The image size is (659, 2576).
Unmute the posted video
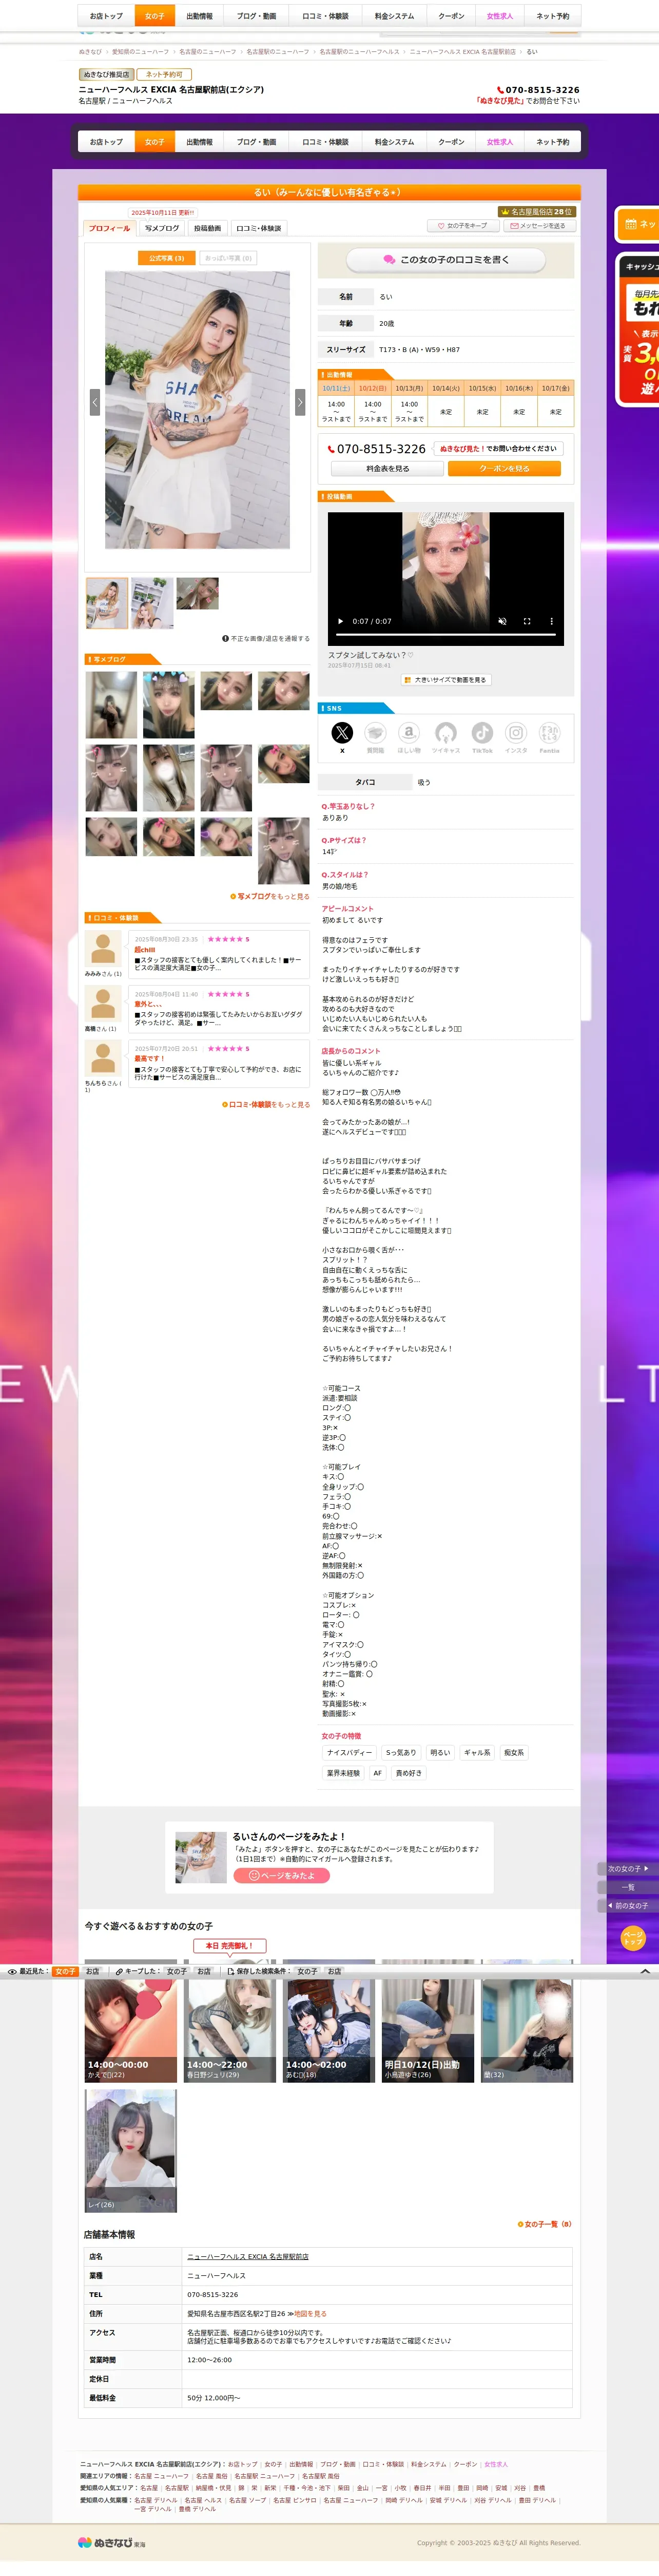[x=502, y=621]
